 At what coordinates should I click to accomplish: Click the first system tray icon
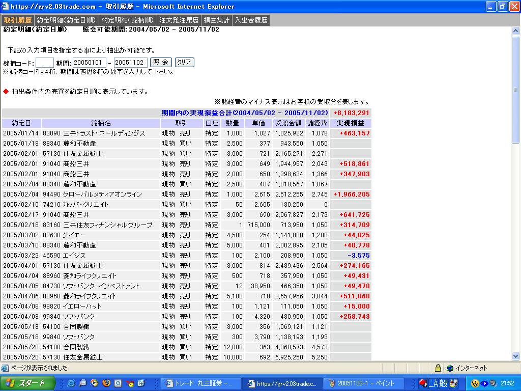[475, 383]
